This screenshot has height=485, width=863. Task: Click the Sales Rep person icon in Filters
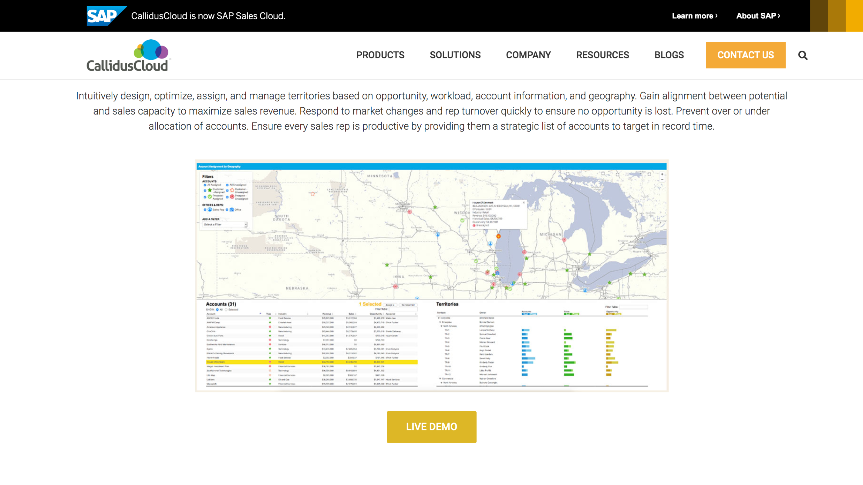click(210, 210)
